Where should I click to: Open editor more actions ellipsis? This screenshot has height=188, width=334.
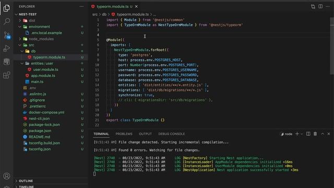coord(328,6)
